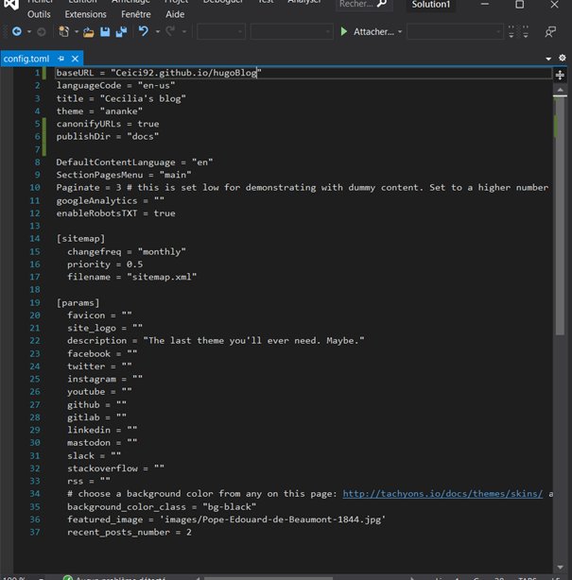The height and width of the screenshot is (580, 572).
Task: Click the green Start play icon
Action: (x=344, y=32)
